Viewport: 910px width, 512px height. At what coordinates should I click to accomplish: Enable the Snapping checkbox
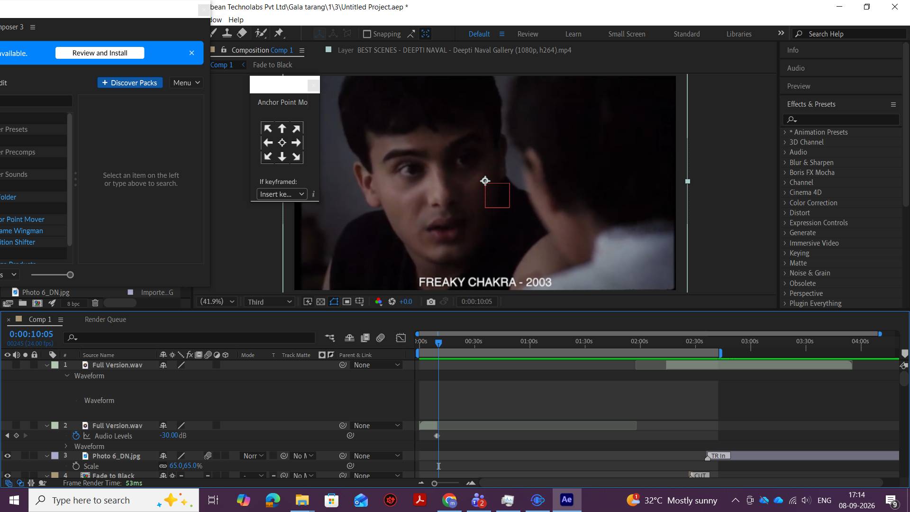point(367,34)
